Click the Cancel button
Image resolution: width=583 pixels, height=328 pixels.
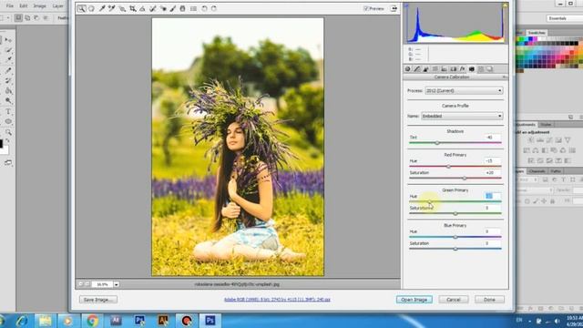454,300
